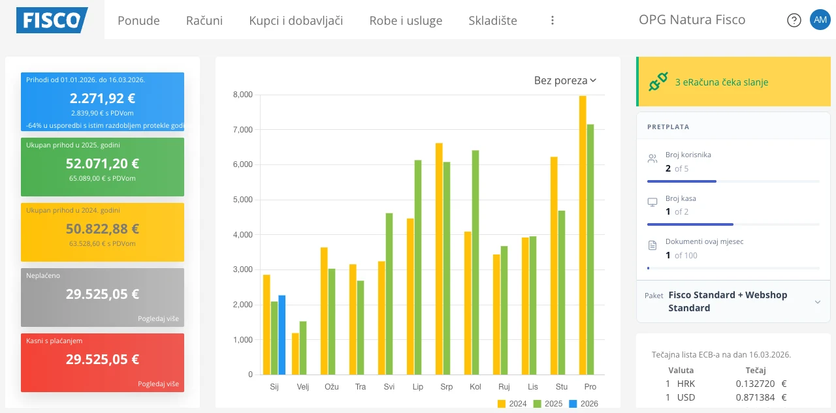The image size is (836, 413).
Task: Open the three-dot overflow menu in navigation
Action: point(552,20)
